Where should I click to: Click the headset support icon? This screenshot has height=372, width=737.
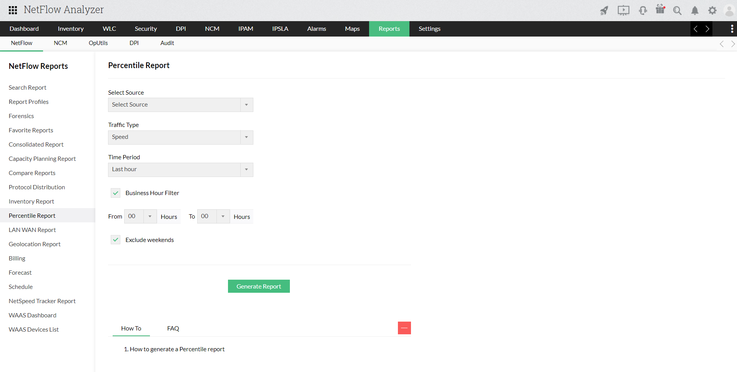642,10
